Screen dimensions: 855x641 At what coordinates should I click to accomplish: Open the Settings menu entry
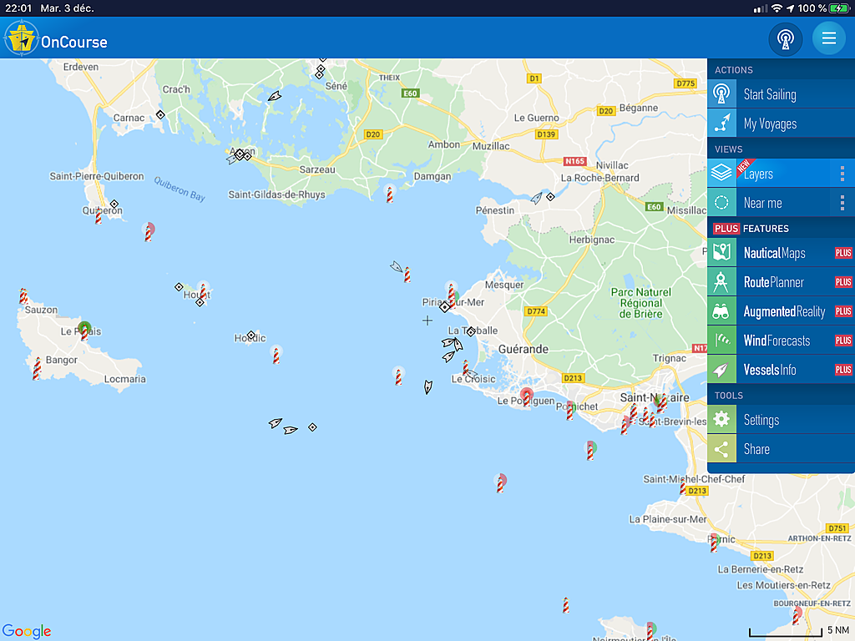781,419
